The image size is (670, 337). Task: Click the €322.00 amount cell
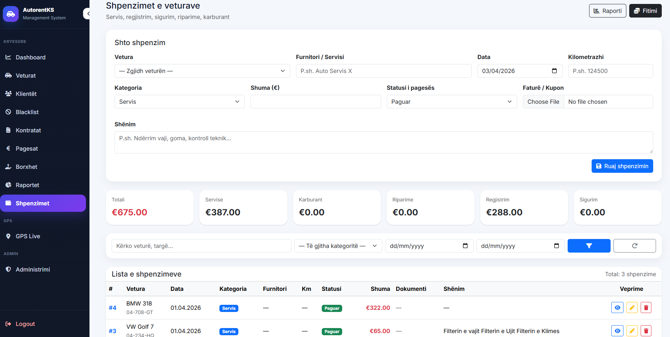378,308
